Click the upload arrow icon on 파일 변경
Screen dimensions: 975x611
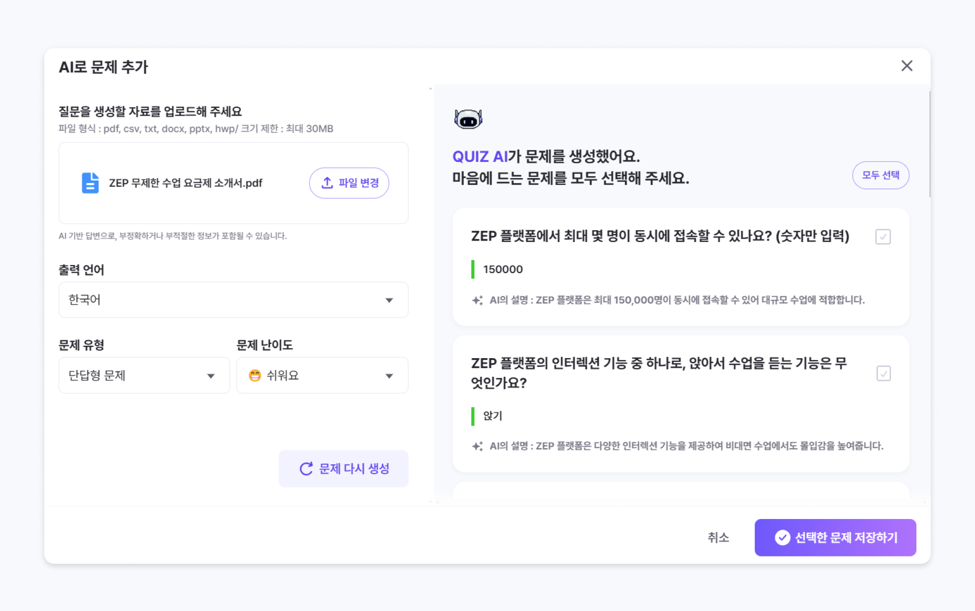327,183
